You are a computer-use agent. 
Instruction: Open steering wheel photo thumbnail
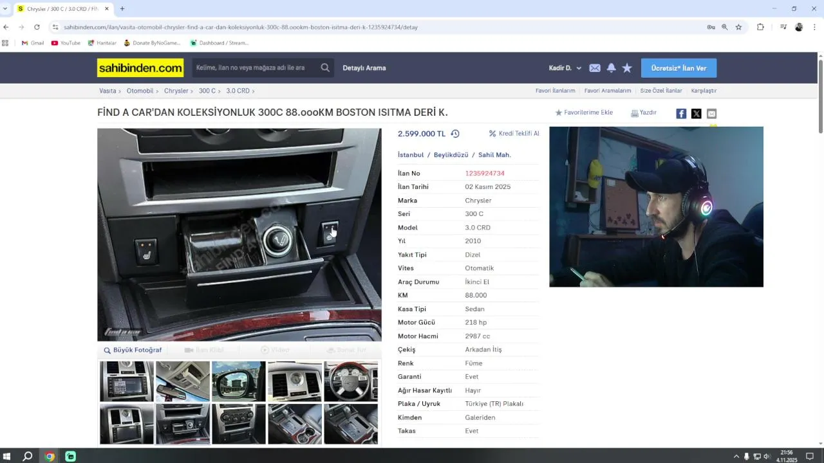pos(351,381)
